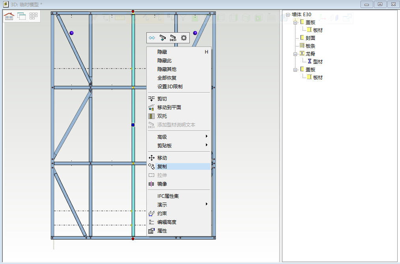This screenshot has height=264, width=400.
Task: Collapse the 墙体 E30 root node
Action: click(x=288, y=15)
